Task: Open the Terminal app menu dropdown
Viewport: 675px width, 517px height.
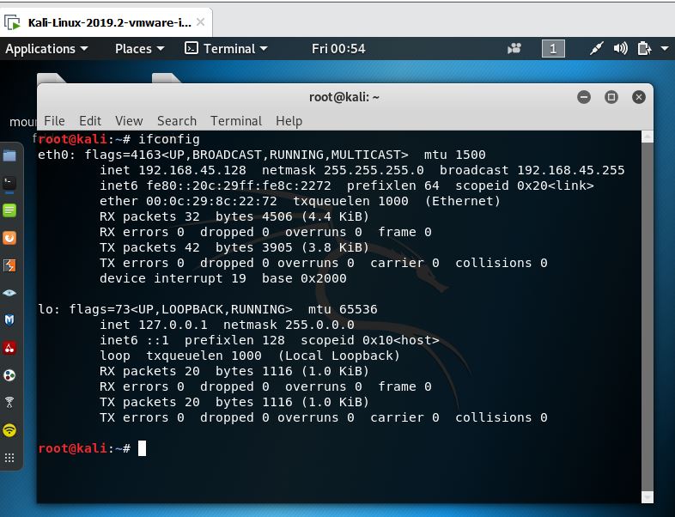Action: [x=227, y=49]
